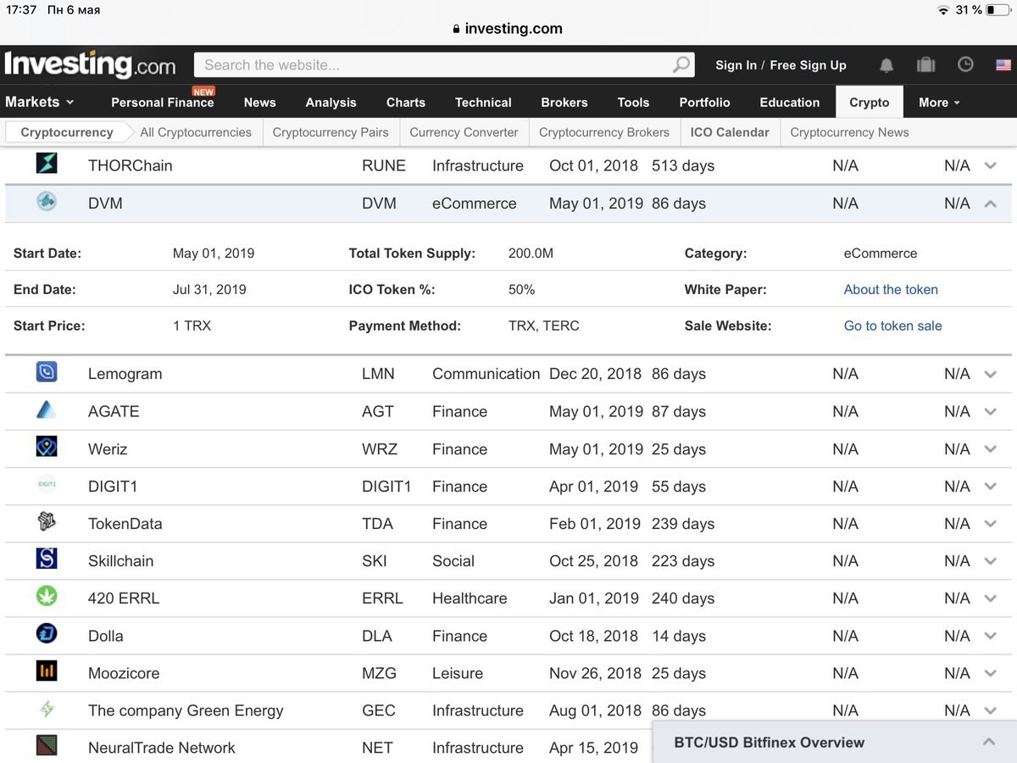
Task: Open the Analysis menu
Action: 331,103
